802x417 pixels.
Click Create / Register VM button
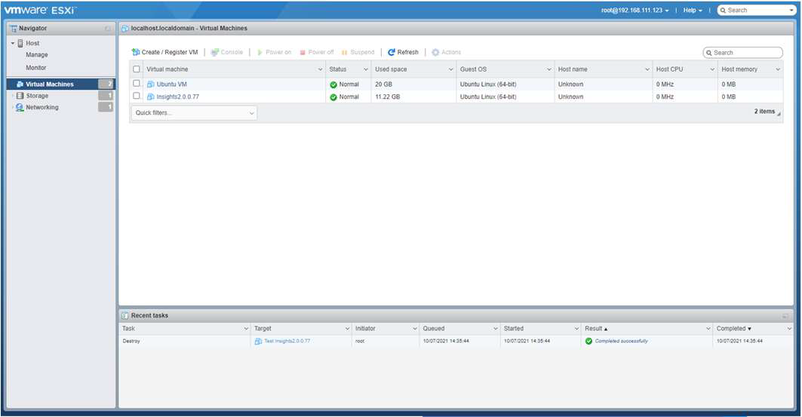coord(164,52)
